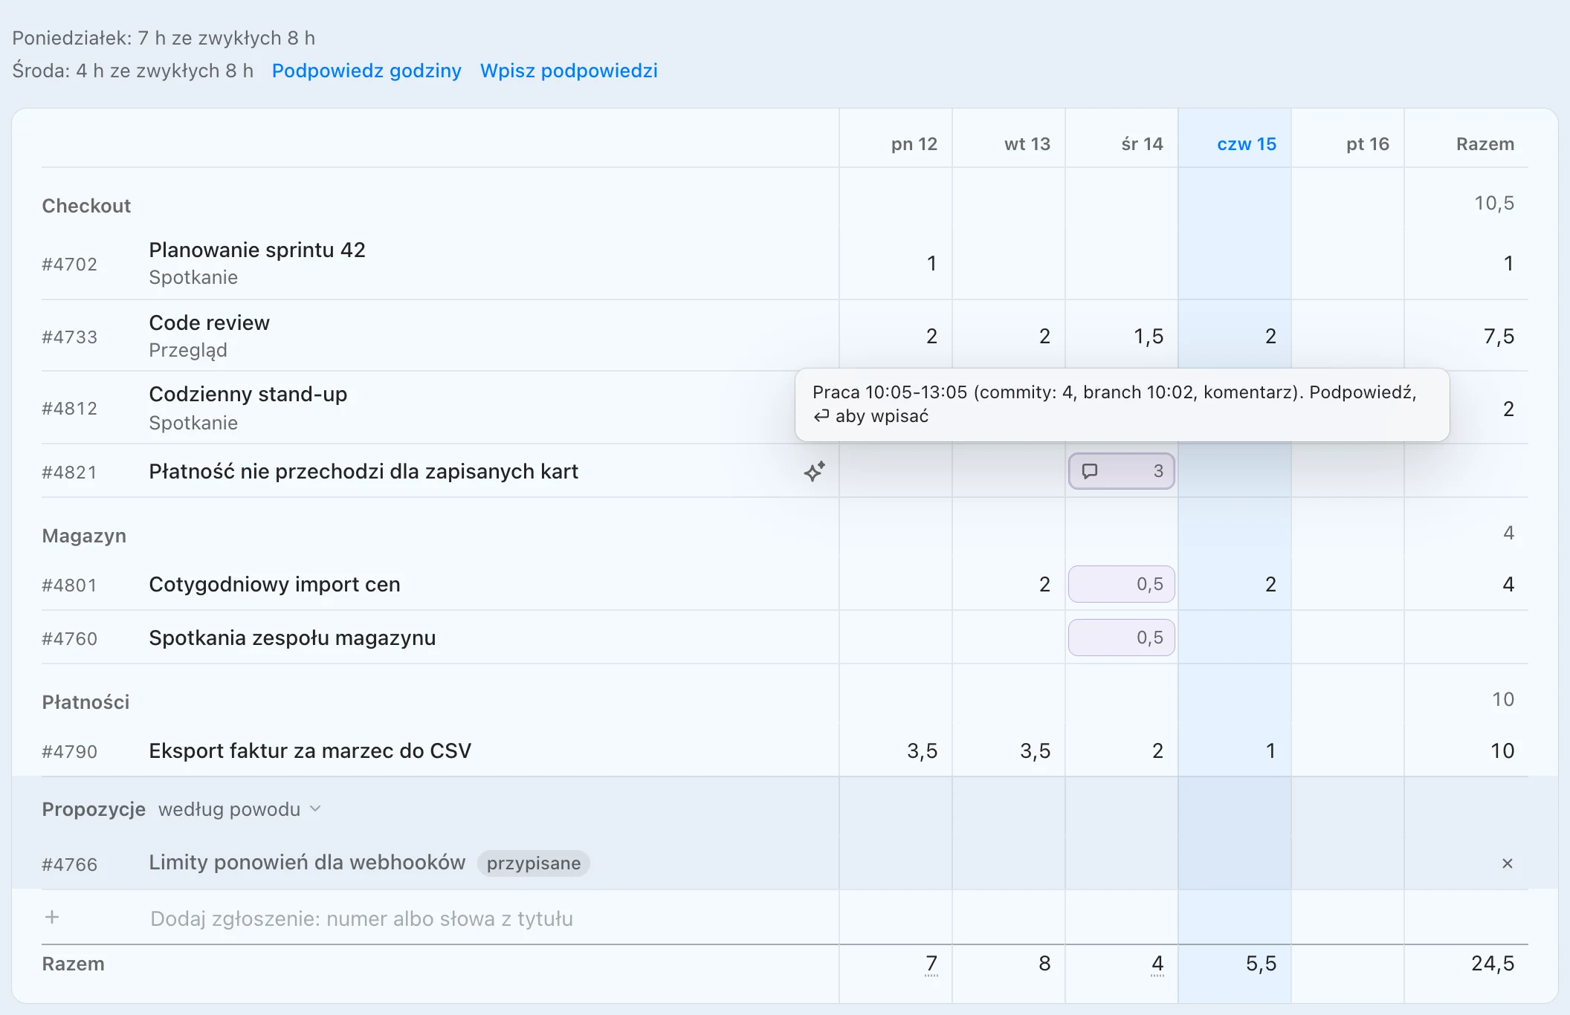Click the 'Wpisz podpowiedzi' link
1570x1015 pixels.
point(569,71)
